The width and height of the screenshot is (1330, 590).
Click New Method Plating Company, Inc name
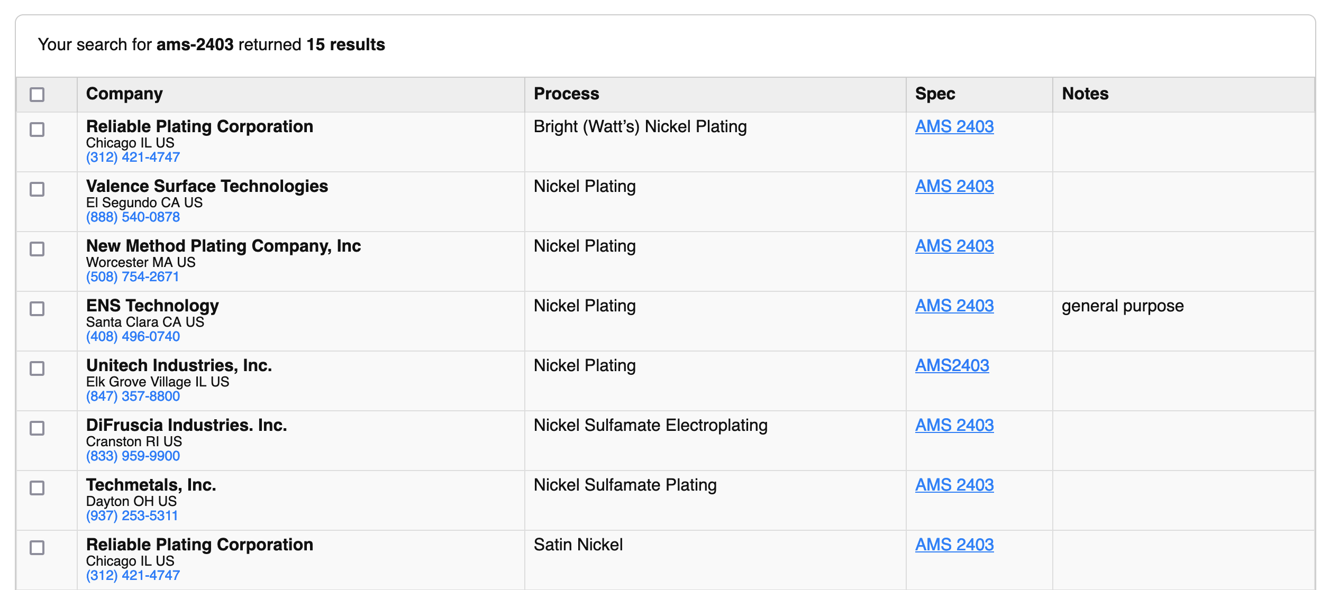[x=223, y=246]
